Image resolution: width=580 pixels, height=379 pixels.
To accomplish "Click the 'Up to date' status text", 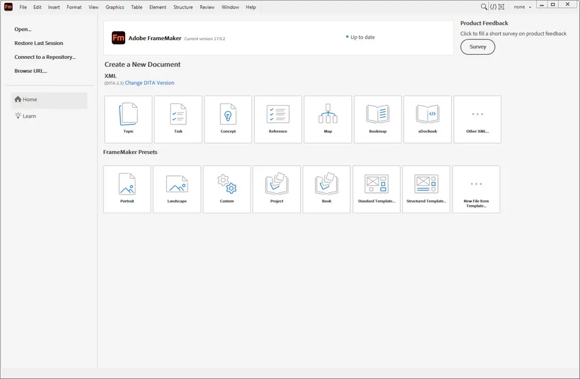I will coord(362,37).
